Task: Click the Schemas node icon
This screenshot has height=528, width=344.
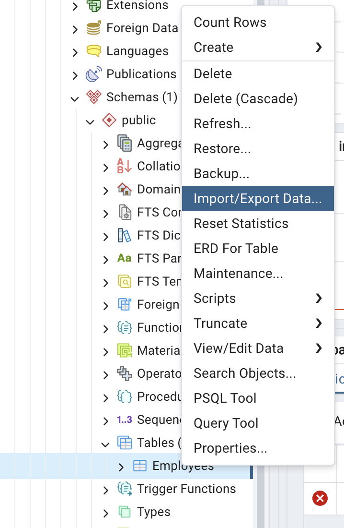Action: point(95,97)
